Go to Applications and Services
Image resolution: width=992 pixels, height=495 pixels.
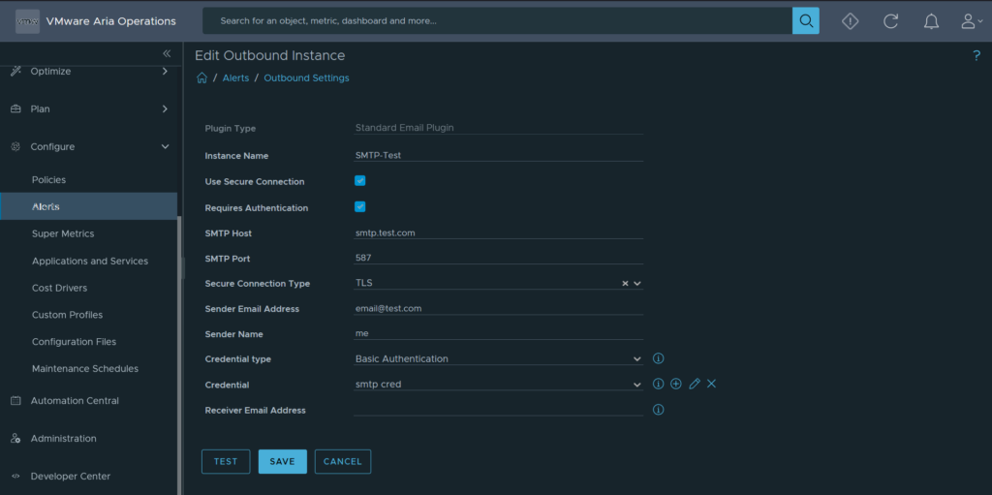tap(90, 261)
